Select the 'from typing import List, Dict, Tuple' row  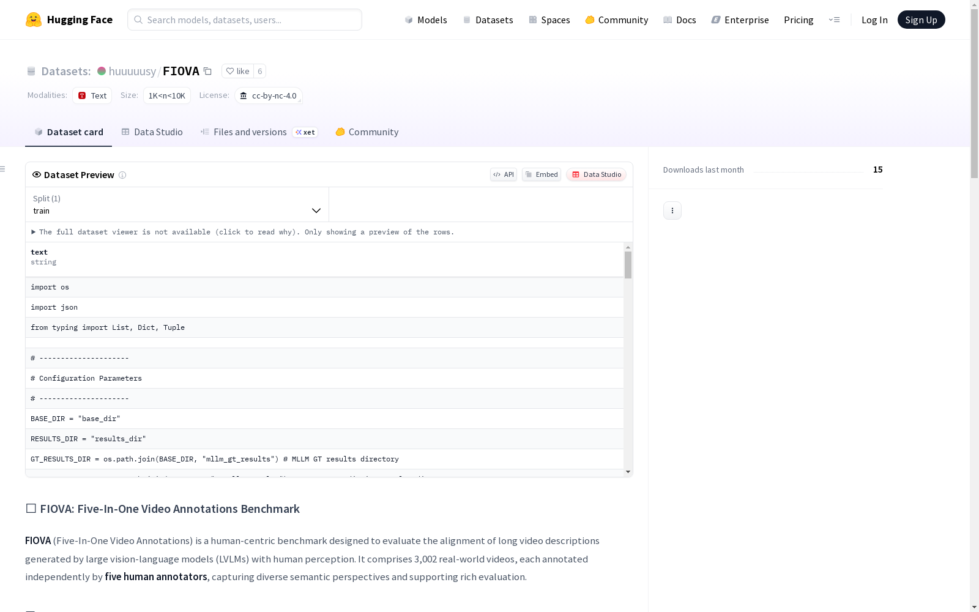point(324,327)
